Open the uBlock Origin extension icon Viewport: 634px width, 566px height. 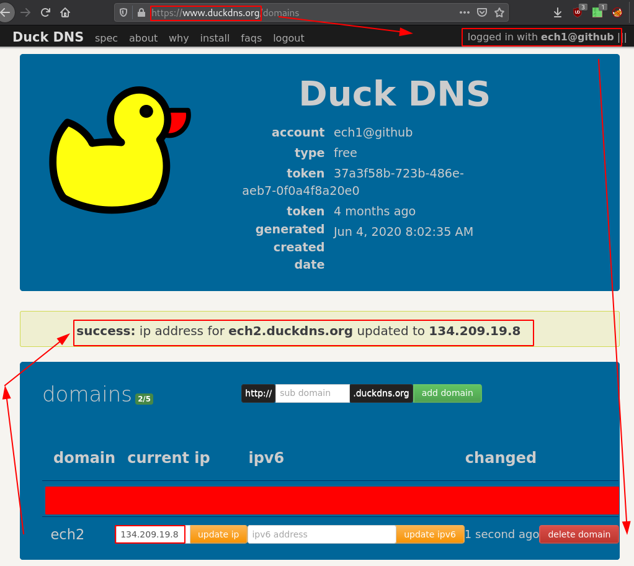click(x=578, y=12)
